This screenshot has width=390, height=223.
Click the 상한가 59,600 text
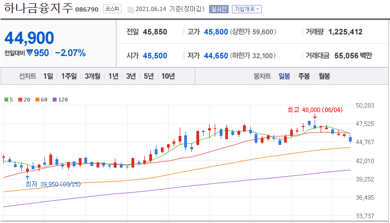tap(253, 32)
